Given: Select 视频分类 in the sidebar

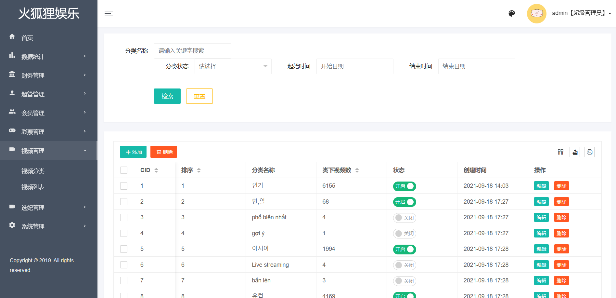Looking at the screenshot, I should click(33, 171).
